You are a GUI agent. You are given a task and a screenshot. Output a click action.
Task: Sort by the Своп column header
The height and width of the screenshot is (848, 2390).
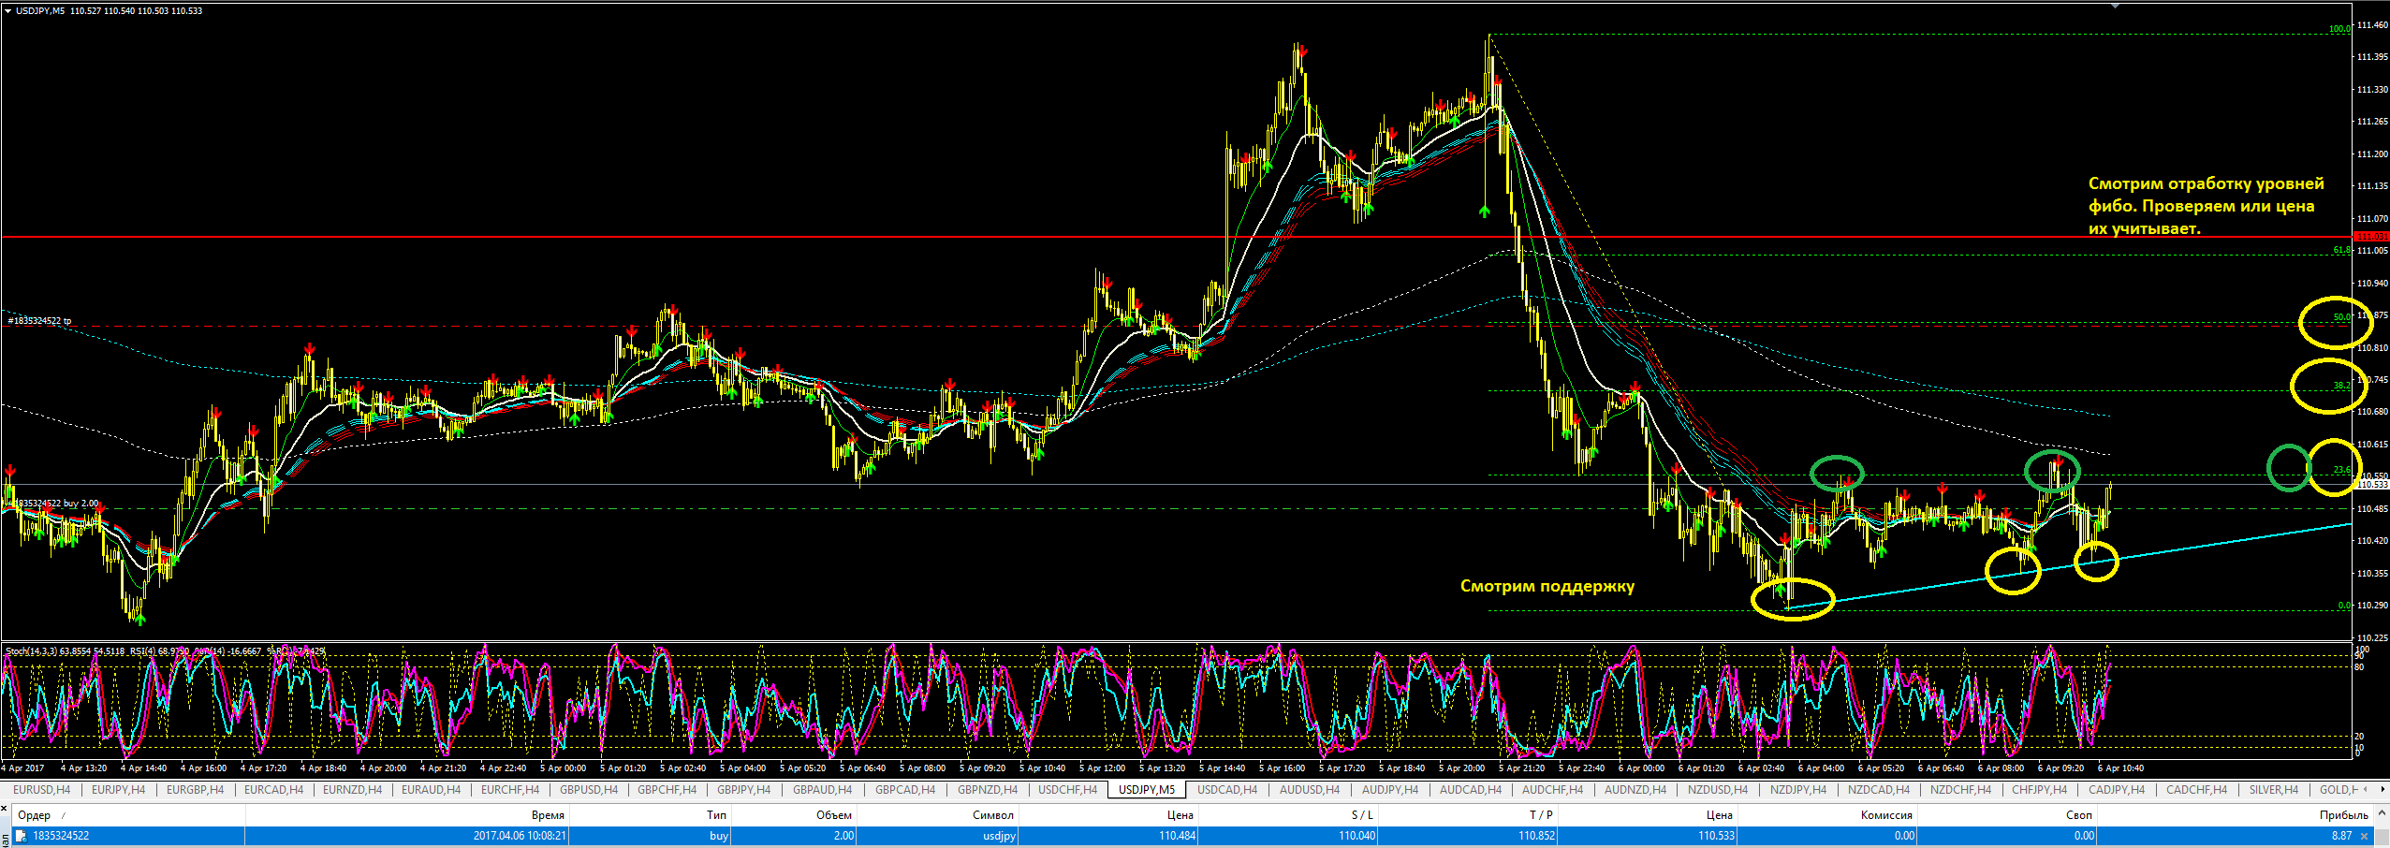pyautogui.click(x=2079, y=815)
